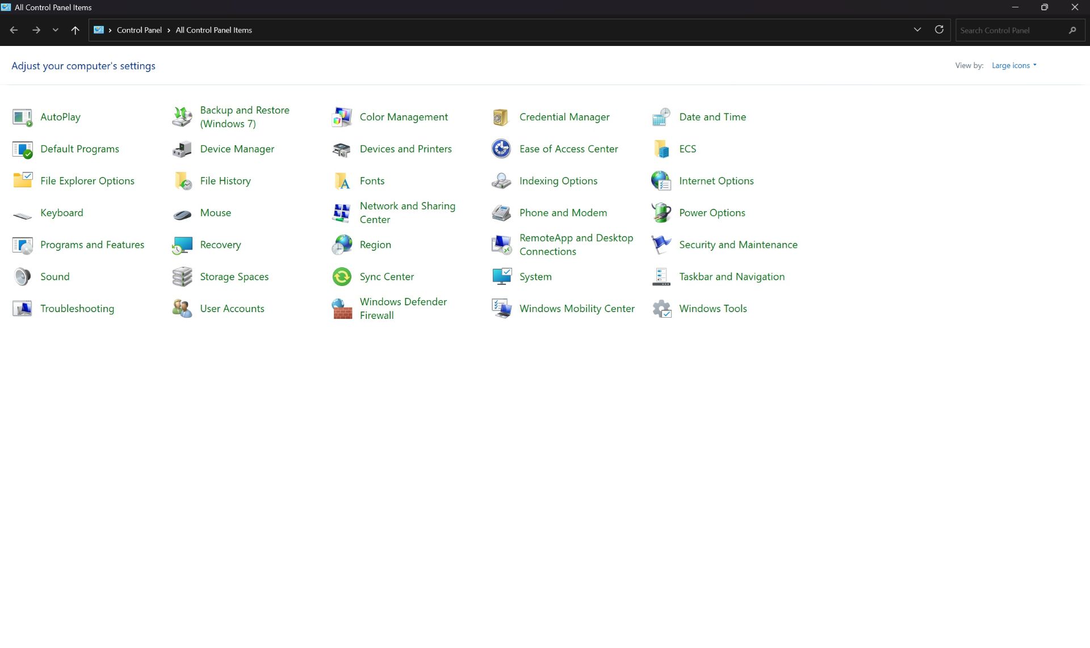The width and height of the screenshot is (1090, 648).
Task: Click the Backup and Restore icon
Action: point(182,117)
